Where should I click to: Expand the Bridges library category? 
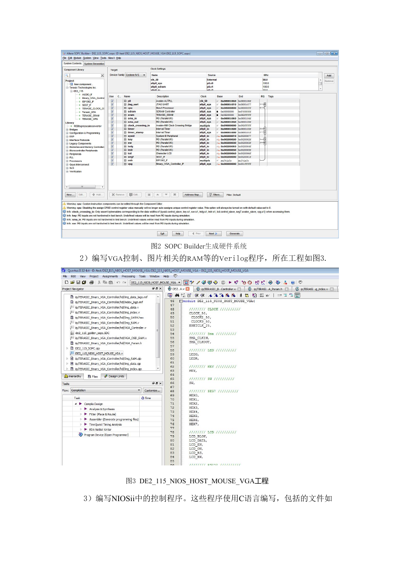pos(67,130)
